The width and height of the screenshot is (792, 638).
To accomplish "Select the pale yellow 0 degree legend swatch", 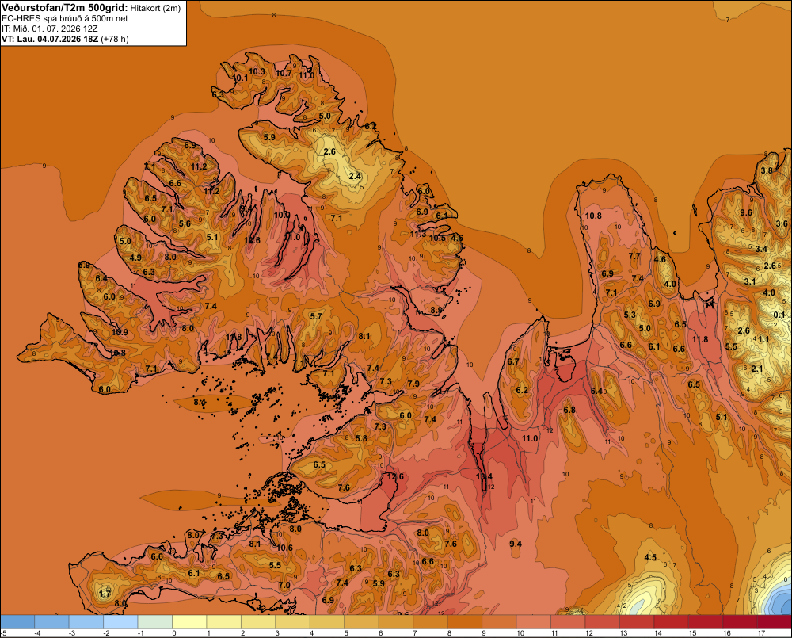I will point(189,622).
